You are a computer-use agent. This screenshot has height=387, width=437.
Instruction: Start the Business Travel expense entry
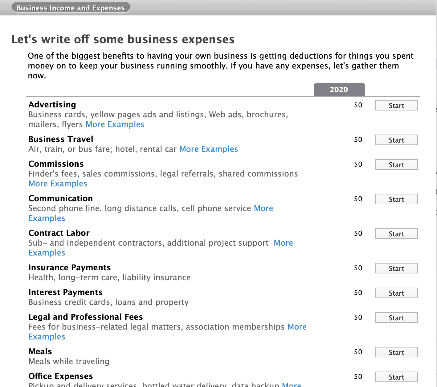click(x=396, y=140)
